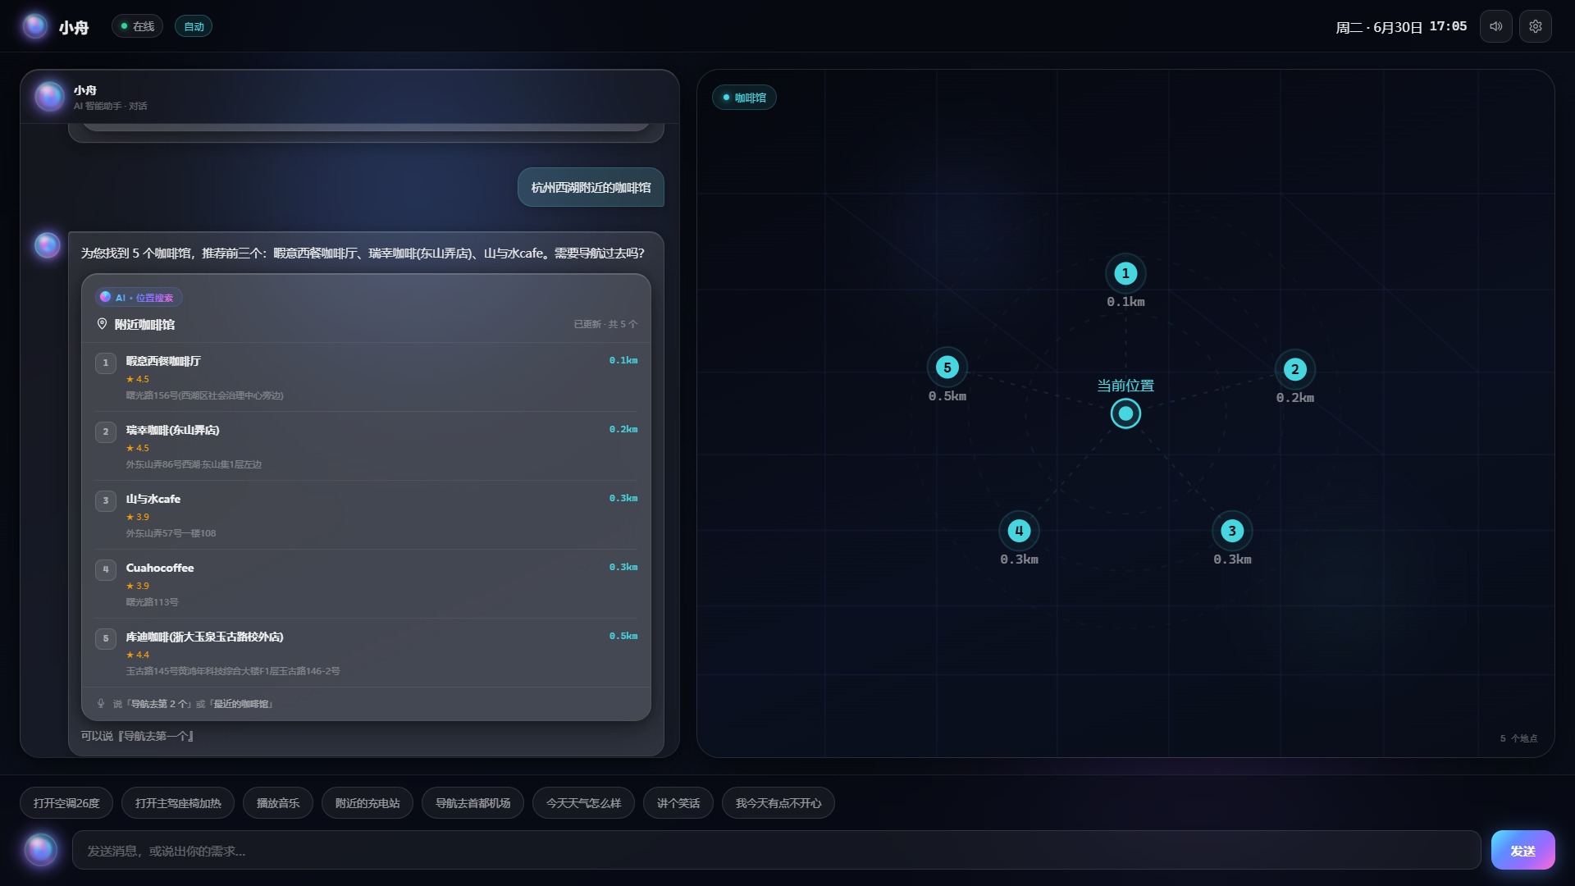Viewport: 1575px width, 886px height.
Task: Click address 曙光路156号 under first cafe
Action: [x=204, y=395]
